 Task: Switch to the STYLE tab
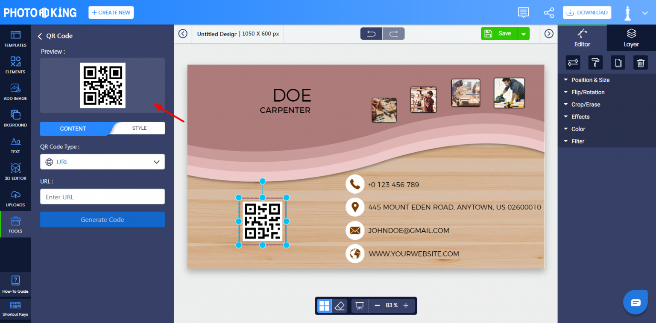click(x=139, y=128)
